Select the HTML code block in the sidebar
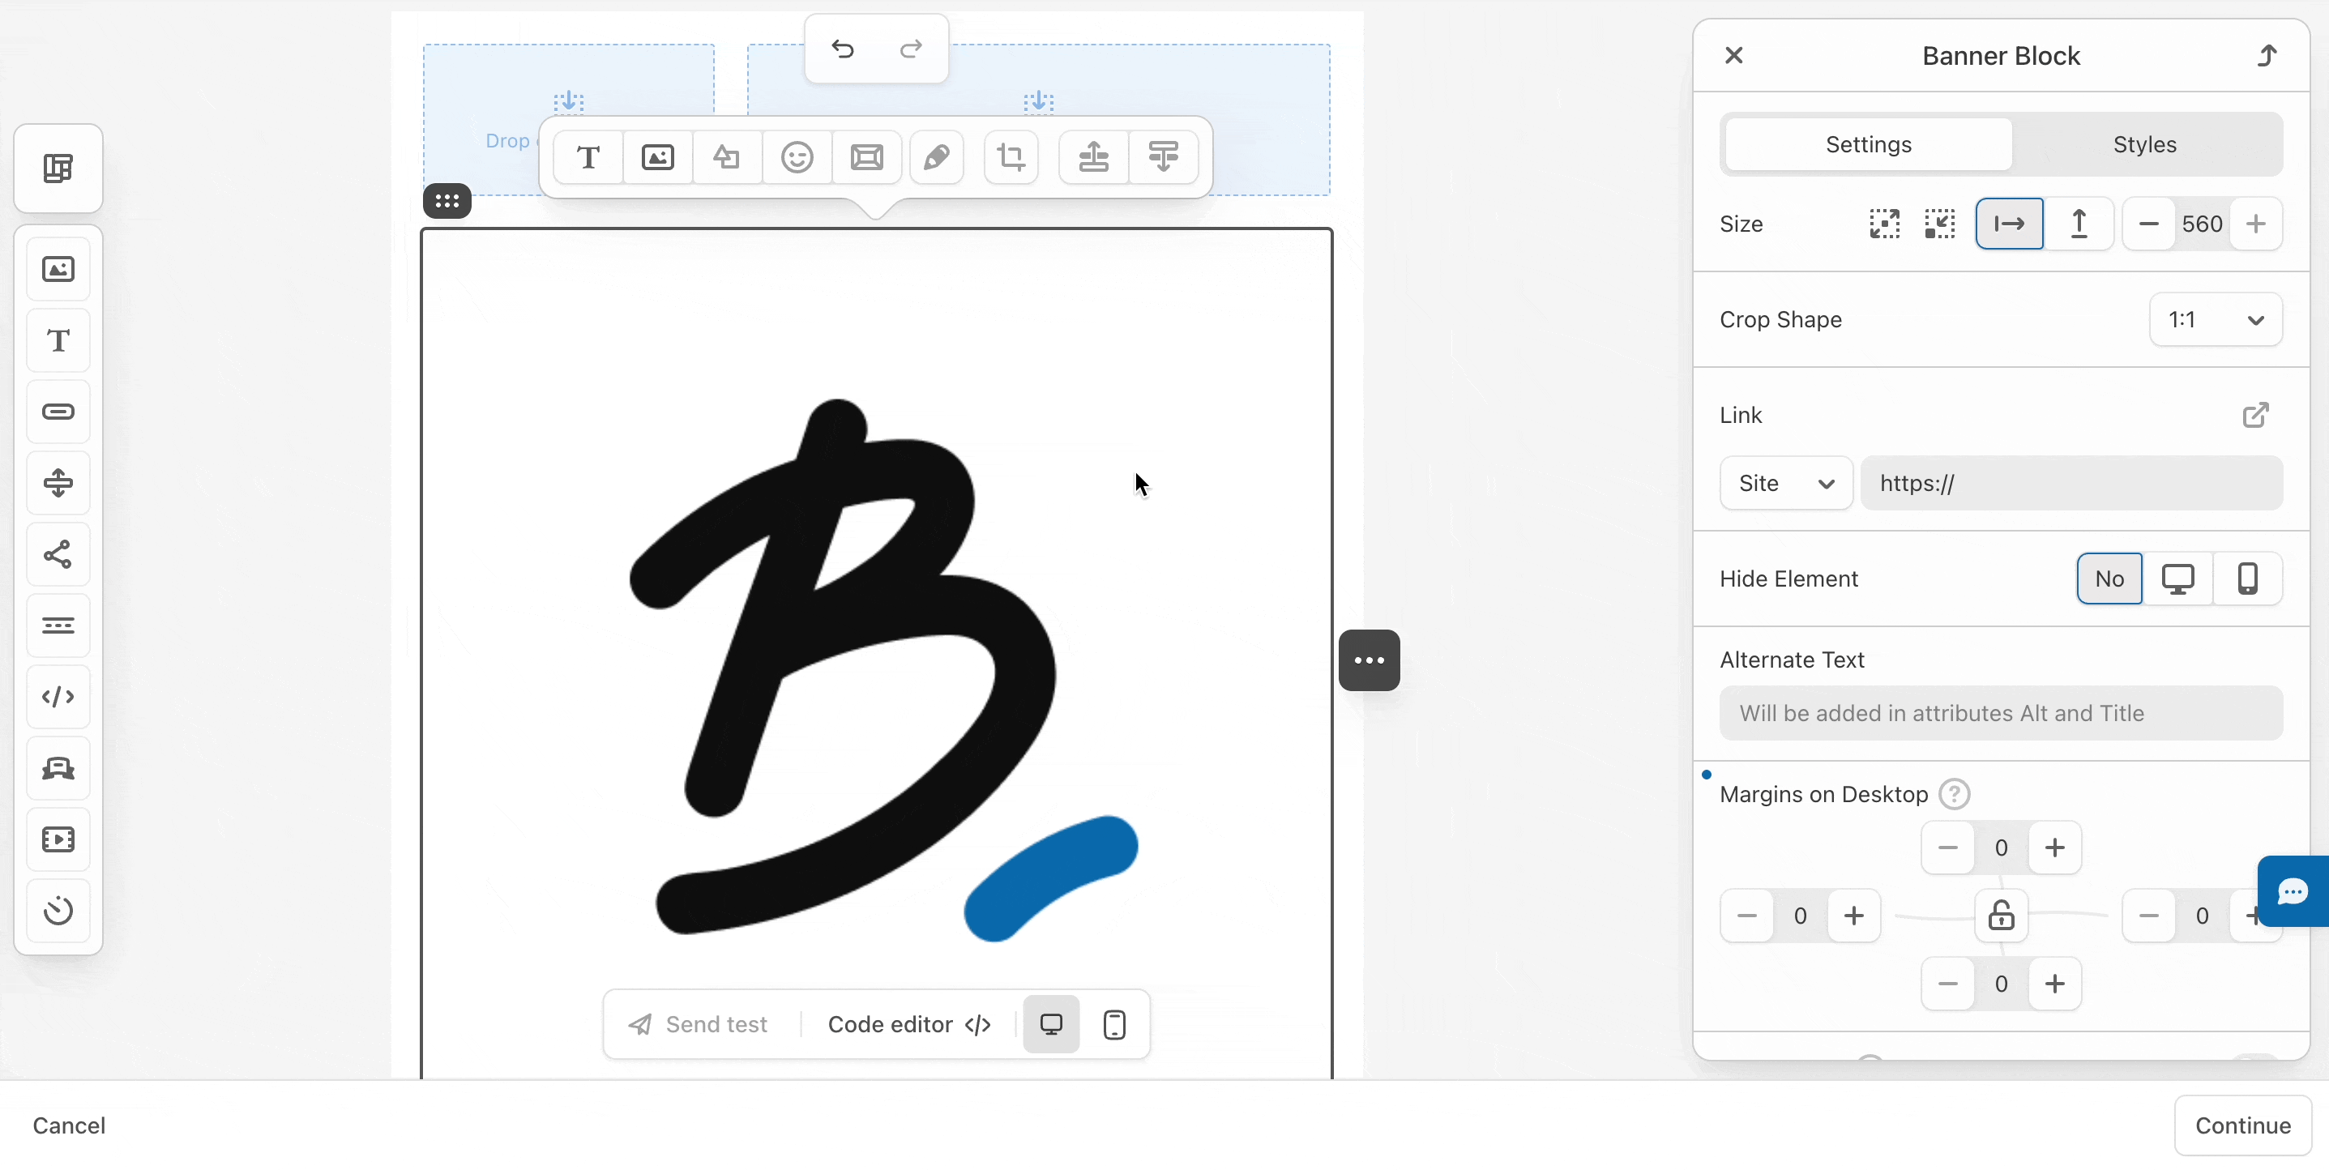The image size is (2329, 1170). point(59,697)
